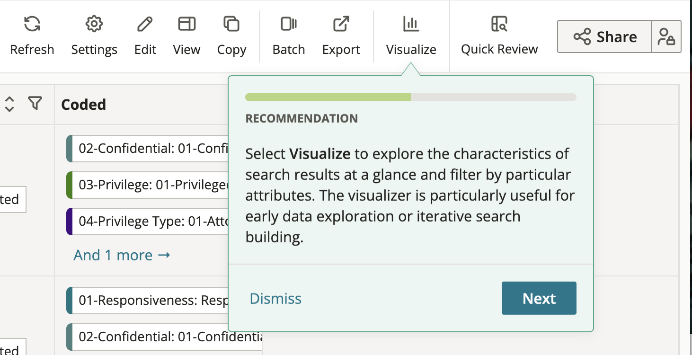Viewport: 692px width, 355px height.
Task: Click the Coded column header
Action: coord(83,105)
